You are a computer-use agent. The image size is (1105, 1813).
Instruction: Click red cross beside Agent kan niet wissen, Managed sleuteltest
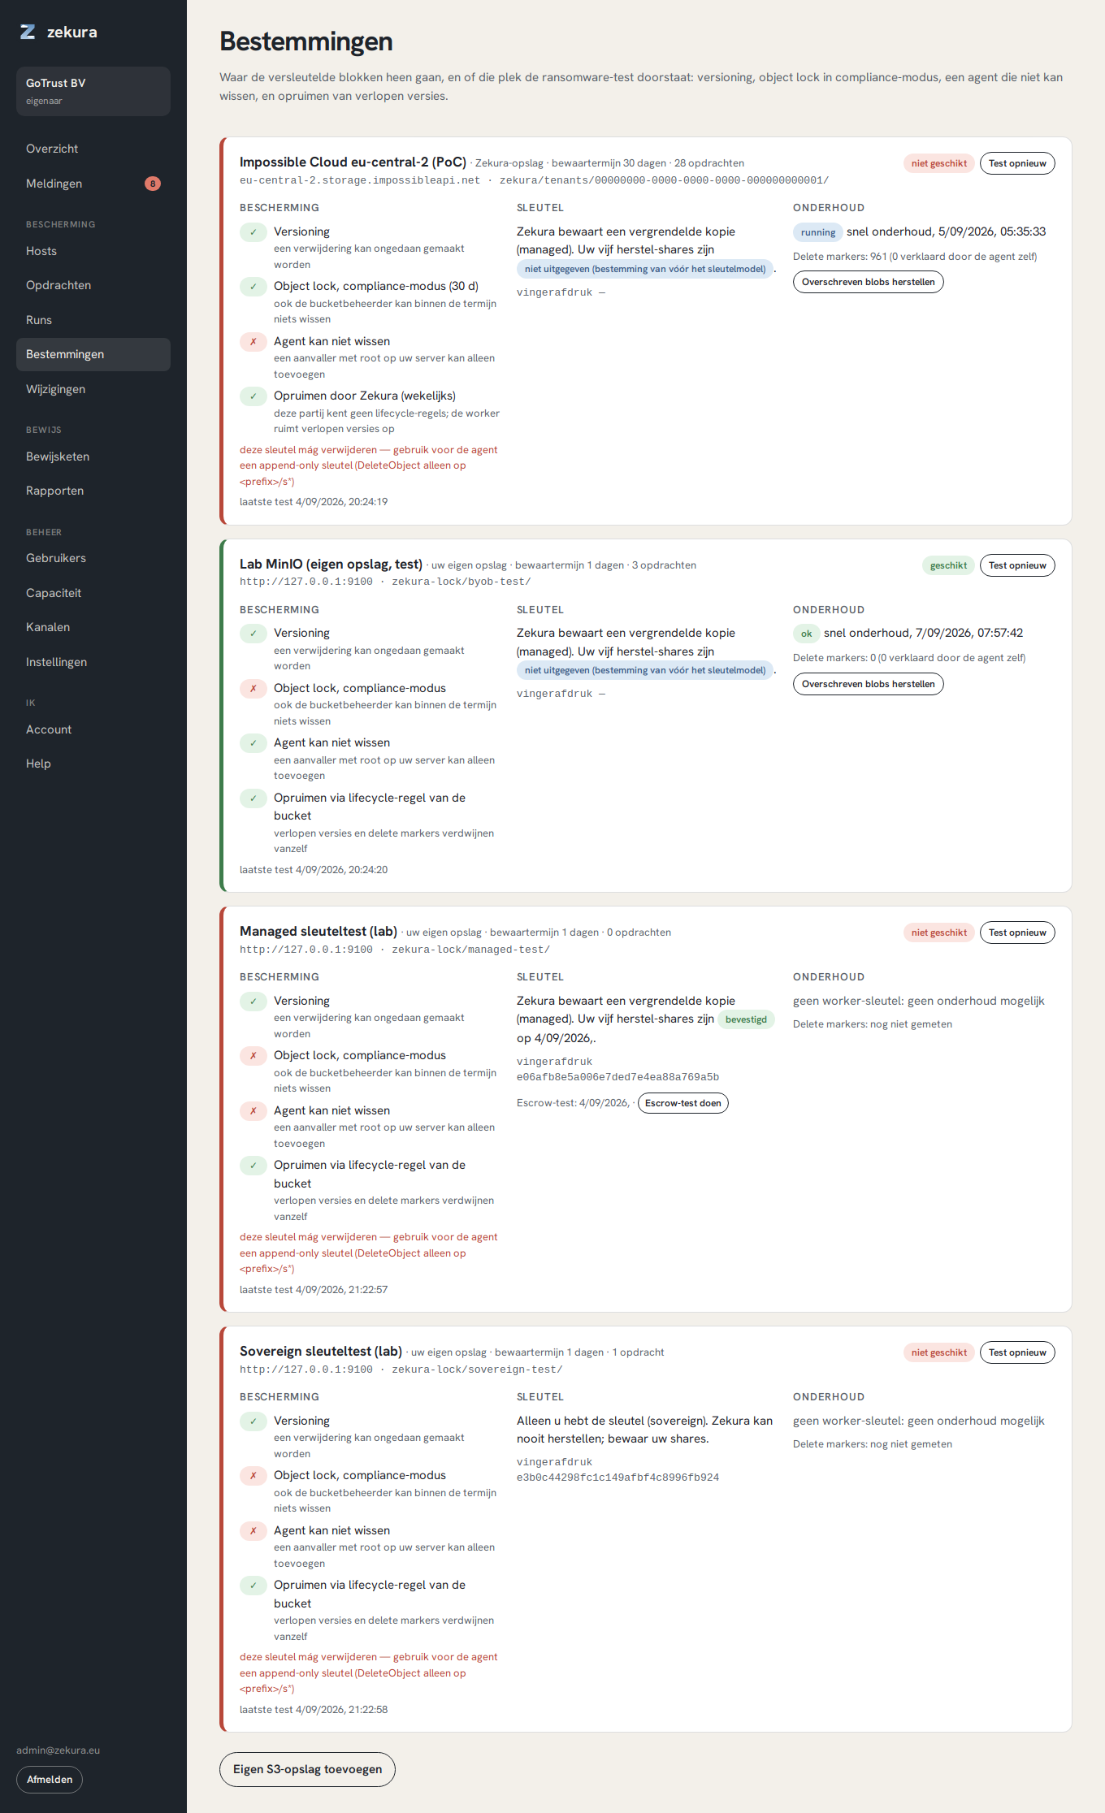(x=253, y=1111)
